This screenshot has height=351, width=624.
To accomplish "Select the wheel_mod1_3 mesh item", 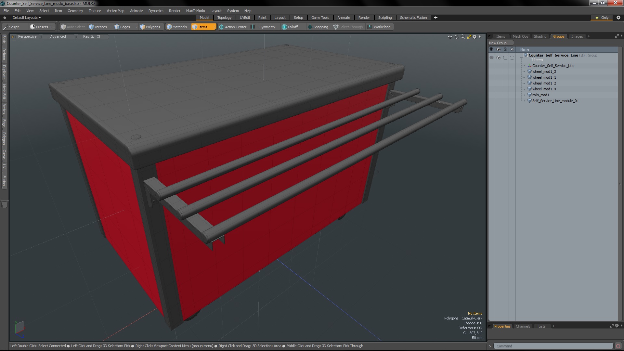I will [544, 71].
